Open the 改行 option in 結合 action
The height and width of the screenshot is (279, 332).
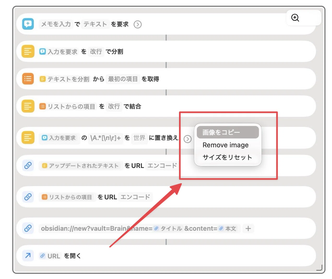(x=114, y=106)
